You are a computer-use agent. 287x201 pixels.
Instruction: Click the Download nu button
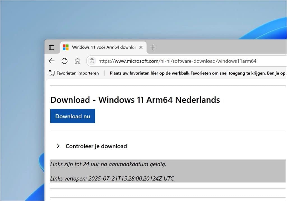point(73,116)
